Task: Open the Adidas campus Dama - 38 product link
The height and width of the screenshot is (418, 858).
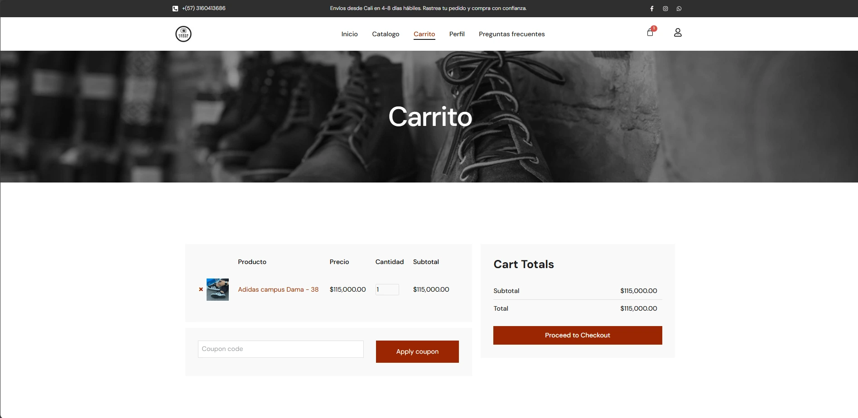Action: click(278, 289)
